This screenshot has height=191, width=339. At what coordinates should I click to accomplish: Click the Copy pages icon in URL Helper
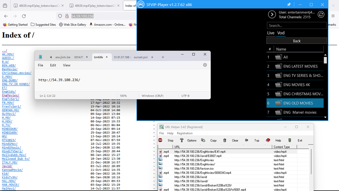(203, 140)
